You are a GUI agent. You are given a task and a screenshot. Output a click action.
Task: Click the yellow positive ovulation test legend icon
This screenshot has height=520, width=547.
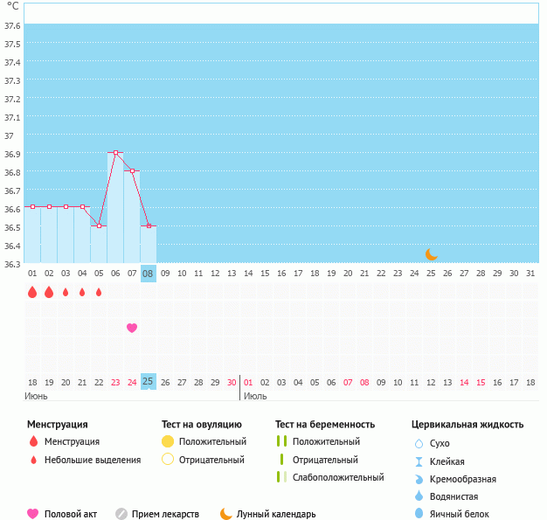click(168, 441)
